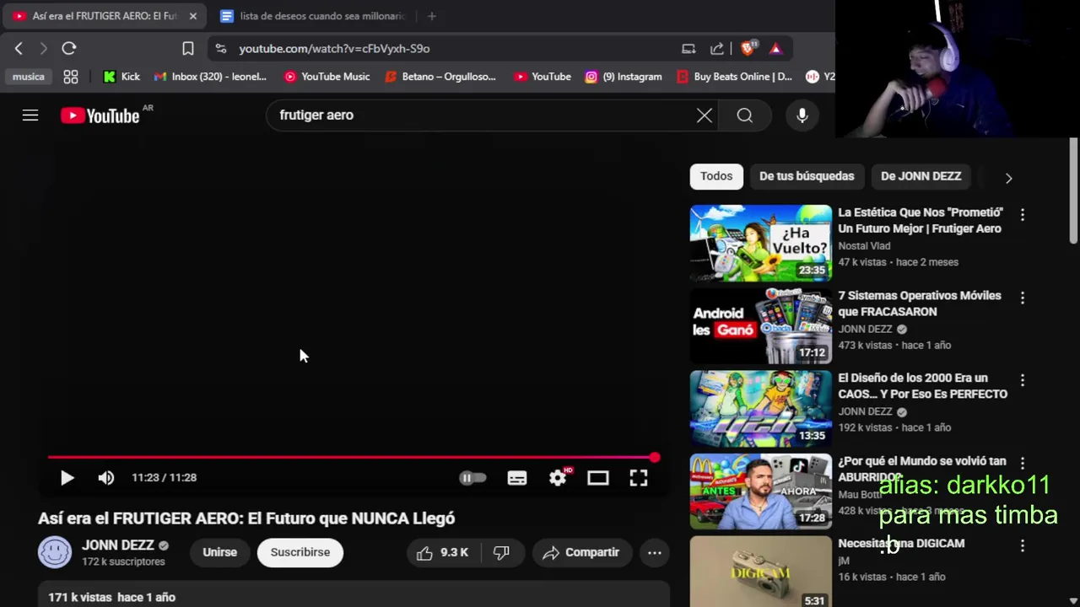This screenshot has height=607, width=1080.
Task: Switch to theater mode
Action: pos(598,478)
